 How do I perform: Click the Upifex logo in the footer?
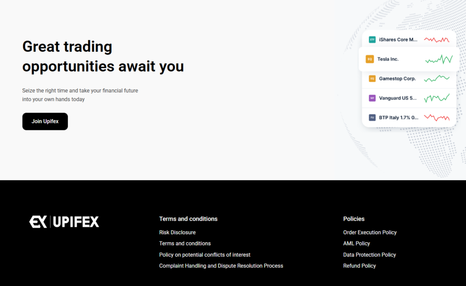coord(64,222)
